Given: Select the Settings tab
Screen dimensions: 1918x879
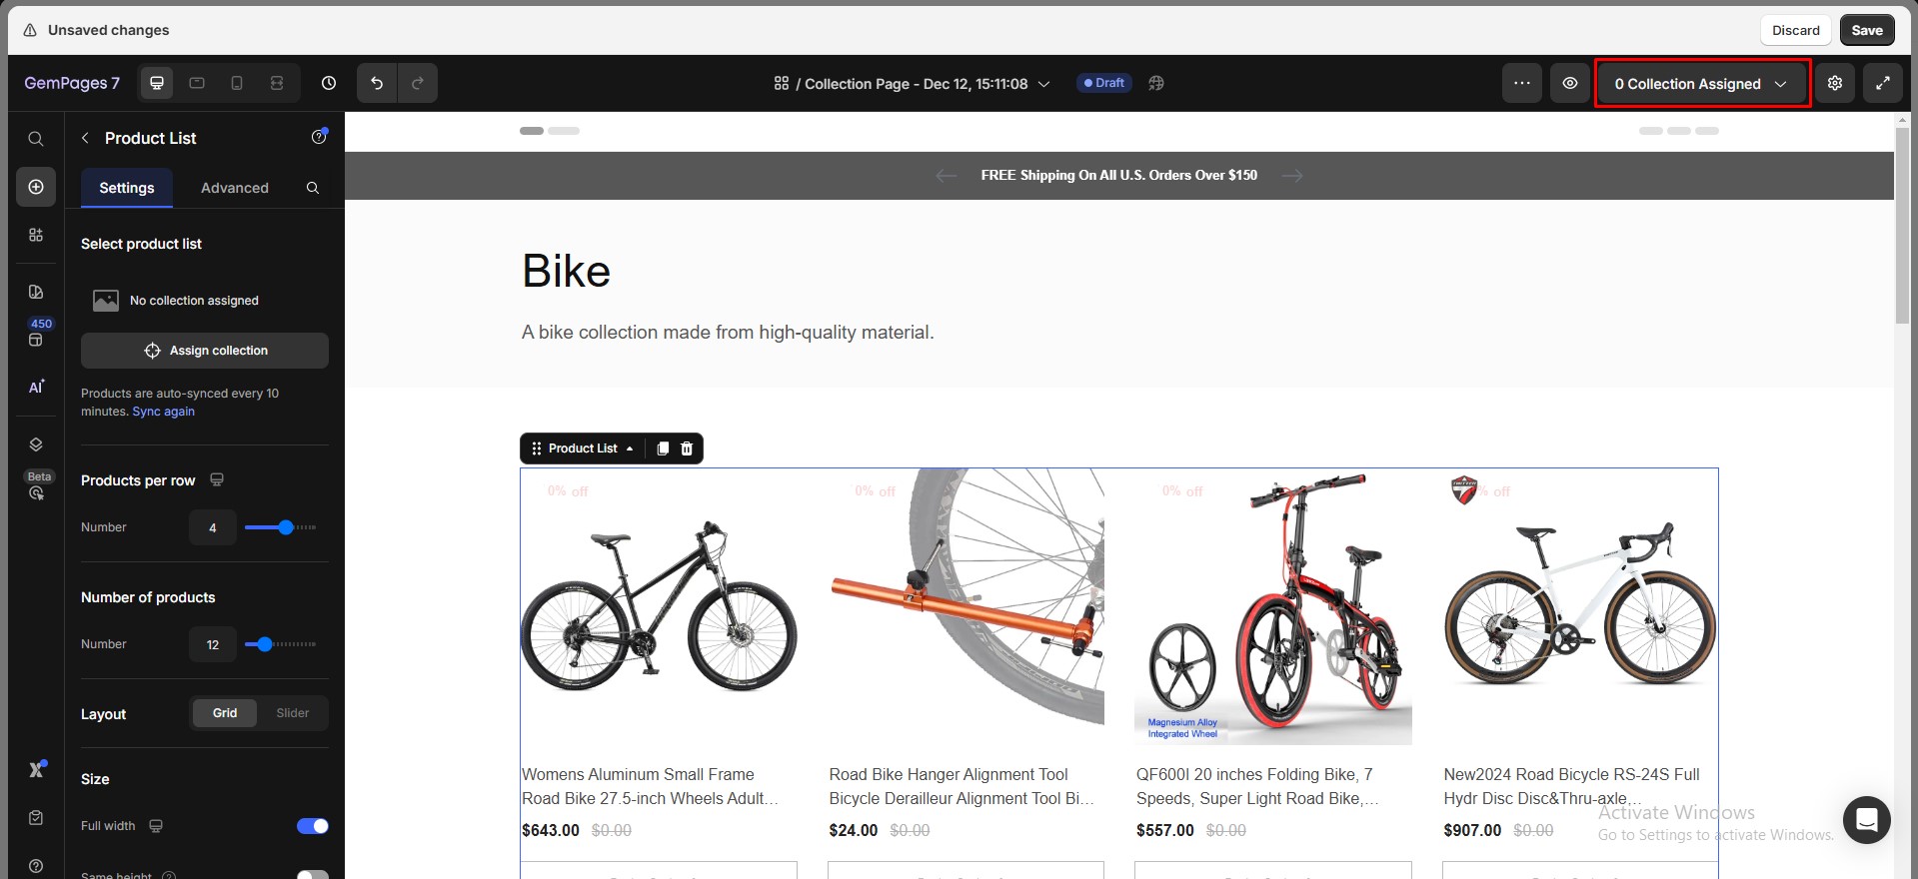Looking at the screenshot, I should (127, 188).
